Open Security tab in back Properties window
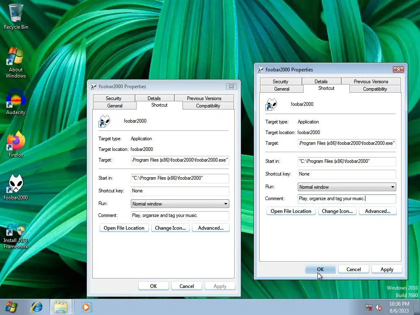 point(114,98)
